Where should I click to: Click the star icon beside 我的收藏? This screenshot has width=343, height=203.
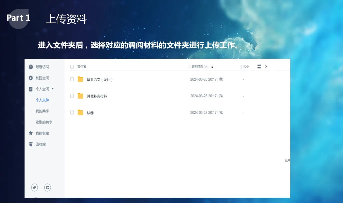click(x=31, y=133)
